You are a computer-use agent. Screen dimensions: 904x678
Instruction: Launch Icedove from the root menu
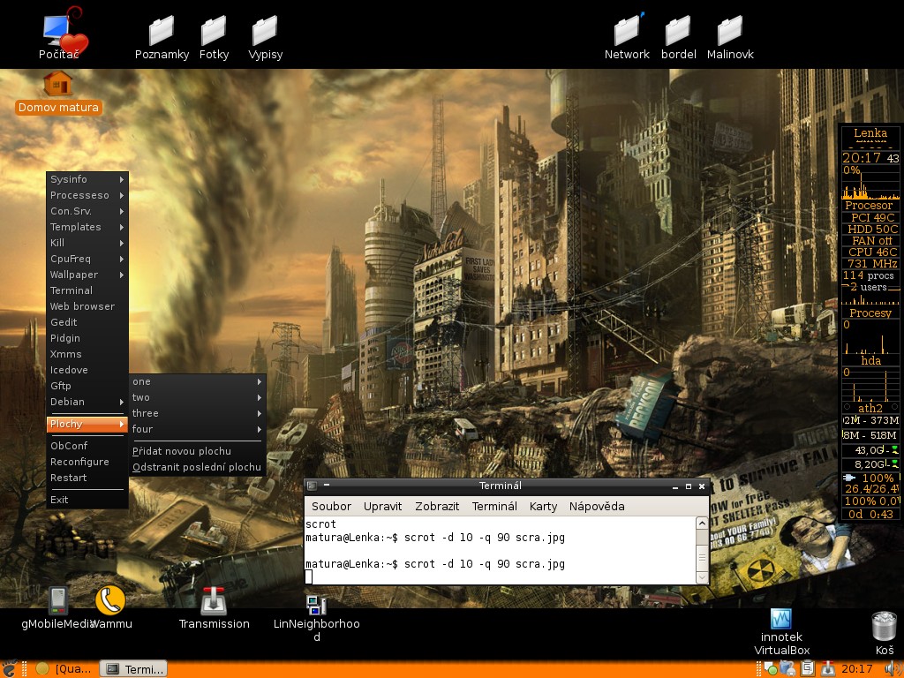click(x=87, y=370)
